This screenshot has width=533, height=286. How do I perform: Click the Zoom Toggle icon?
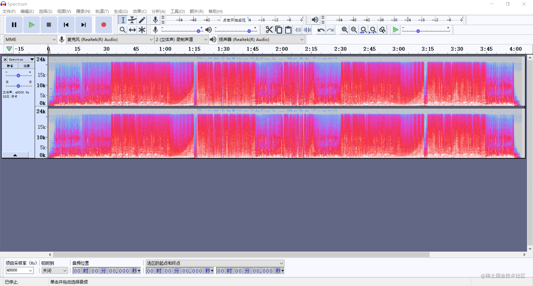coord(382,30)
